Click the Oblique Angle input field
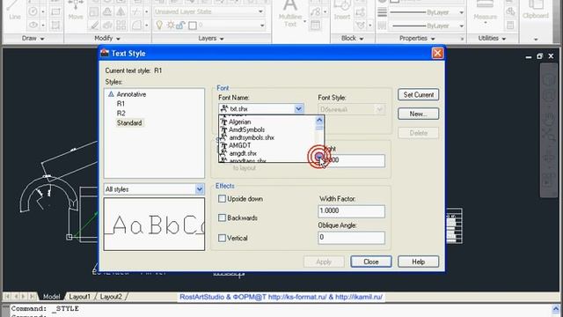 [x=351, y=238]
